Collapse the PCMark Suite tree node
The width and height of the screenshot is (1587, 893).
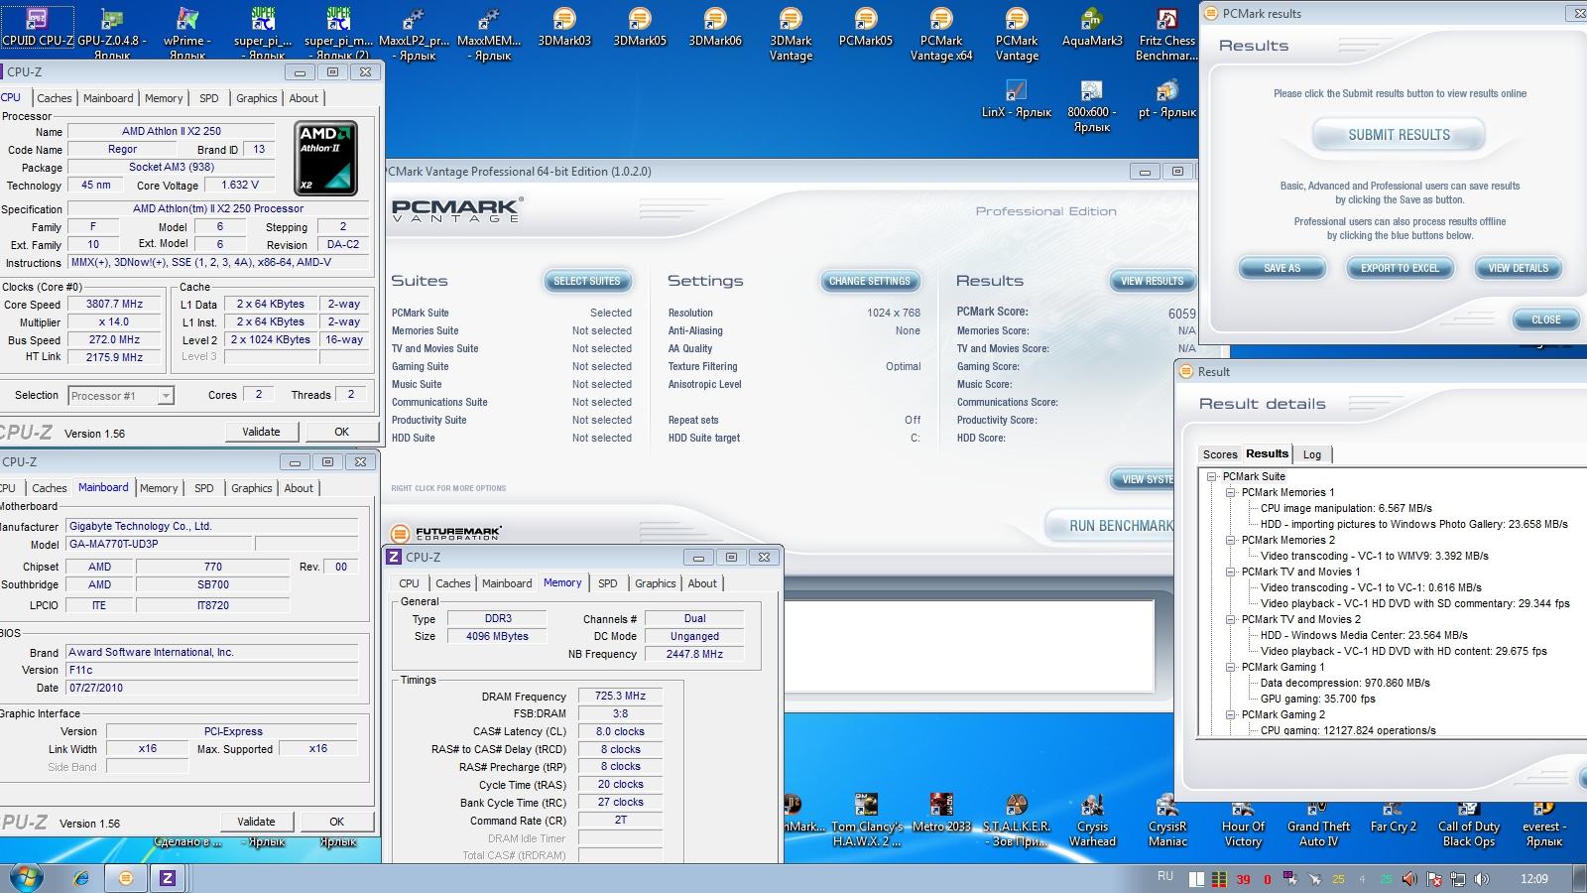[x=1212, y=476]
